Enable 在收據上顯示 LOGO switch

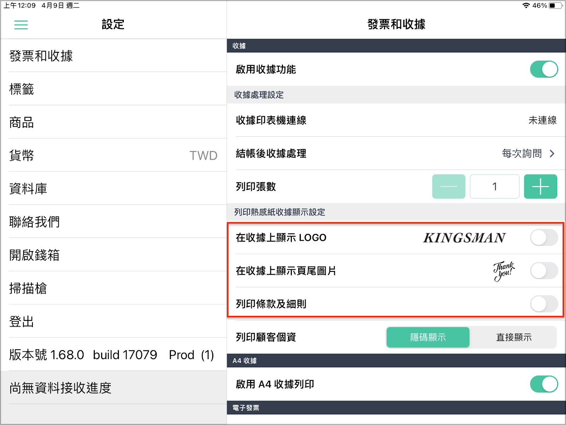pos(544,237)
